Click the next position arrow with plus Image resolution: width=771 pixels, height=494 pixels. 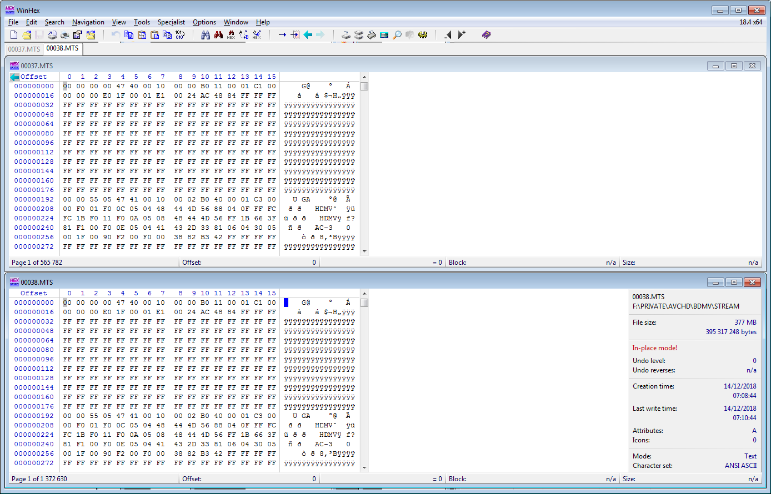pos(462,35)
